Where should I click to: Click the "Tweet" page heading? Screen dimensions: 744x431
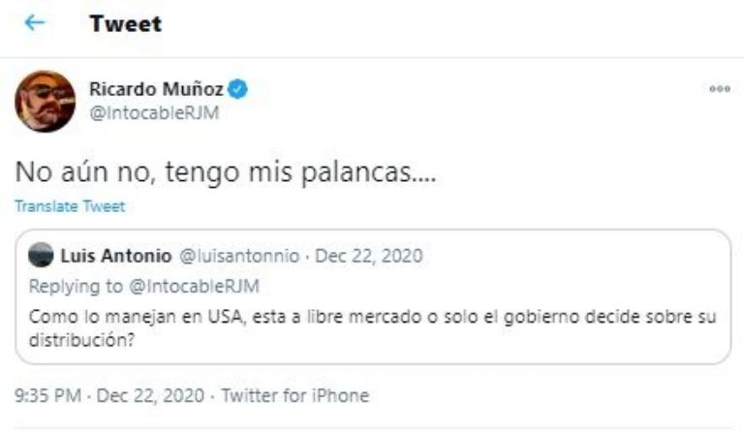point(125,23)
